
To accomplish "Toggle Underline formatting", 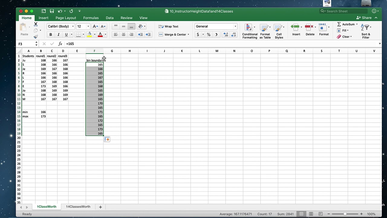I will pos(66,35).
